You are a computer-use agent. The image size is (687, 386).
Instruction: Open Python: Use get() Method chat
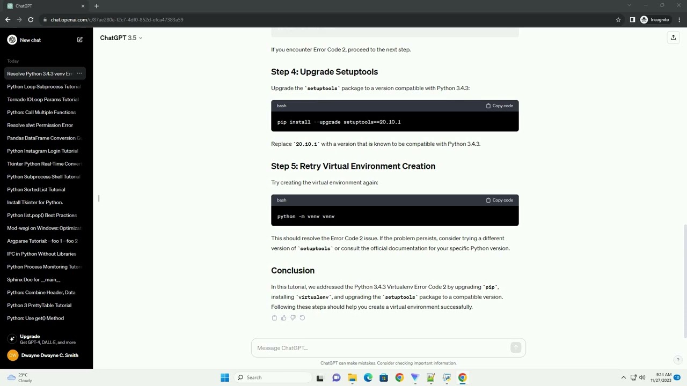point(45,318)
